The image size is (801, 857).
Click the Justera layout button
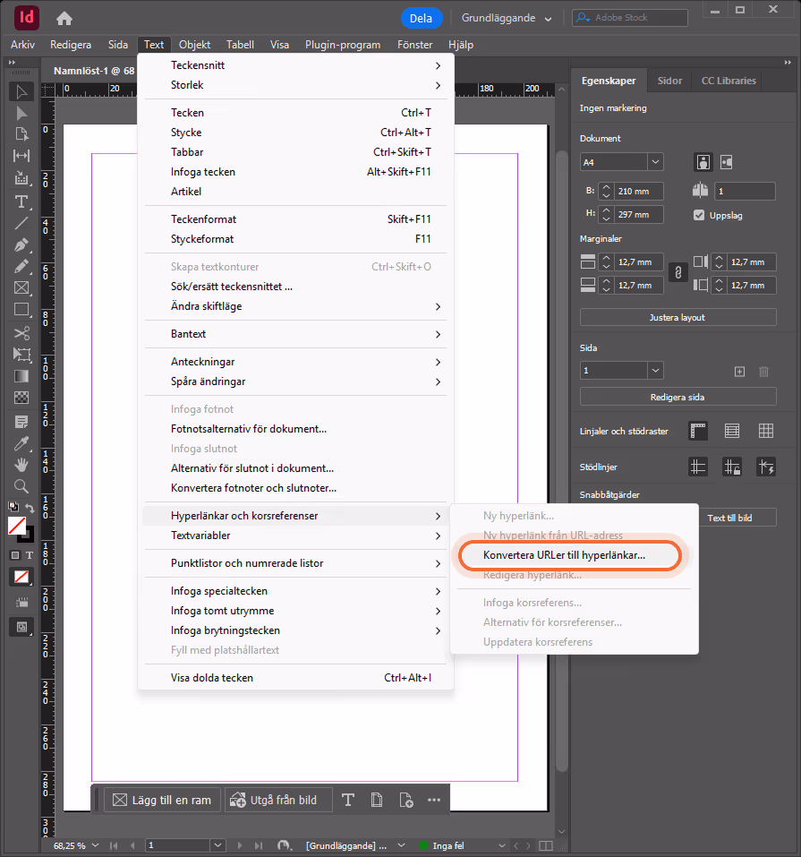[x=677, y=317]
